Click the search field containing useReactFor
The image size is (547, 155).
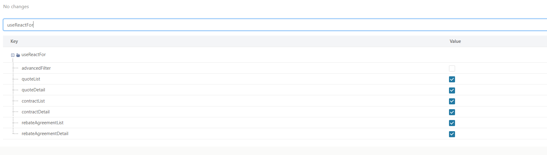271,25
